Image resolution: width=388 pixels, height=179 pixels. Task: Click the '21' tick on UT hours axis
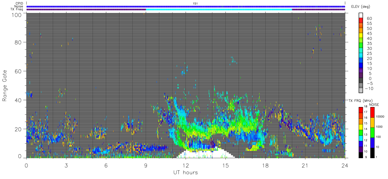[x=305, y=165]
